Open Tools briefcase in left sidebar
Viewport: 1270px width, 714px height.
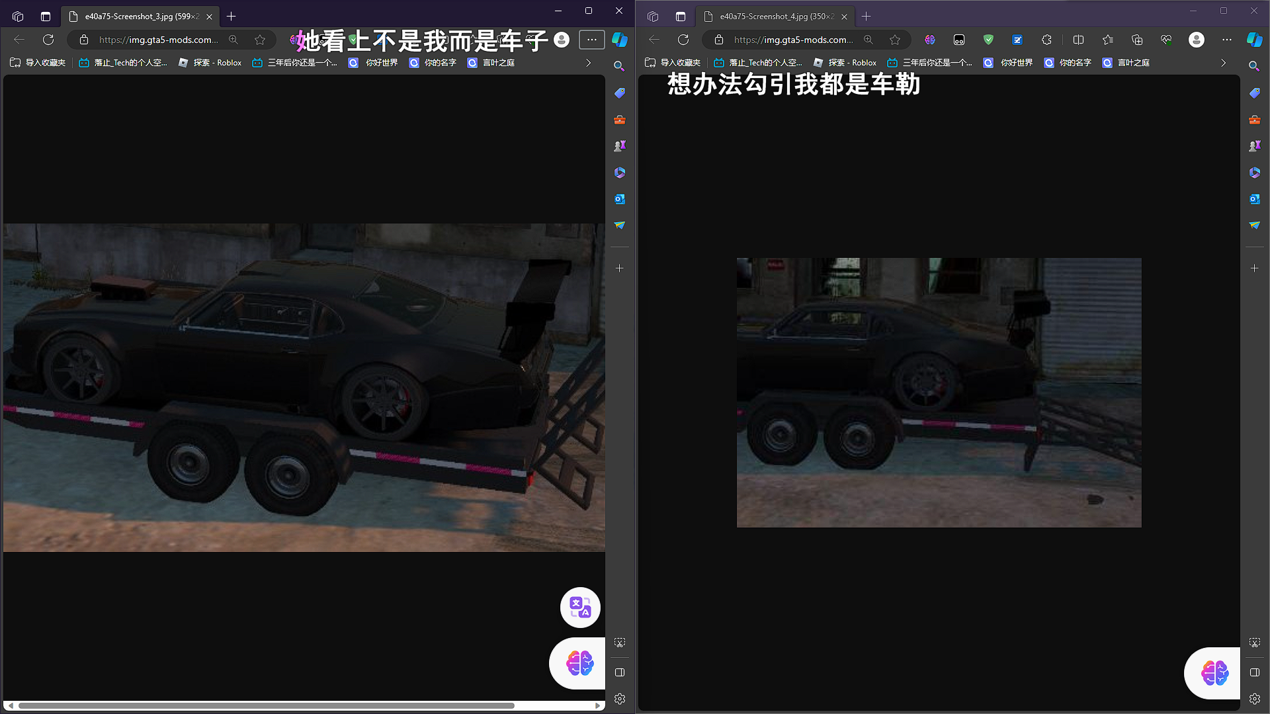(620, 120)
